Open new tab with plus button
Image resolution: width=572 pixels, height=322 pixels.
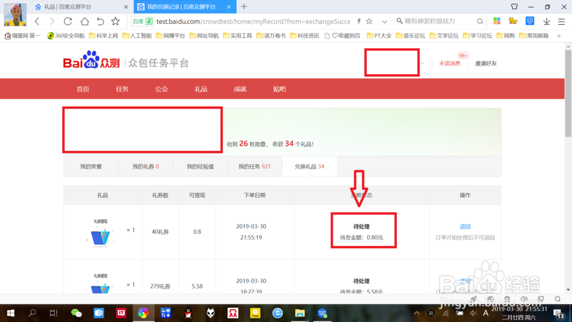pyautogui.click(x=244, y=6)
